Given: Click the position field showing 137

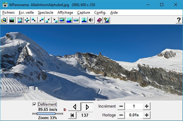Looking at the screenshot, I should click(x=85, y=115).
